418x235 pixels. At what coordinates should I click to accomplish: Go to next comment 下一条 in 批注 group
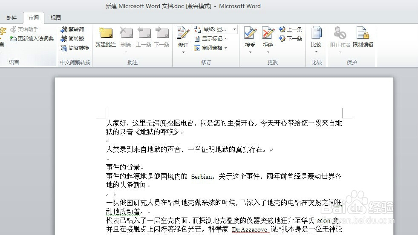tap(161, 37)
